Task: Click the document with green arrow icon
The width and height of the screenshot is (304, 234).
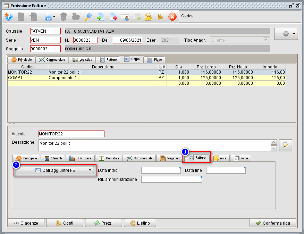Action: [x=100, y=17]
